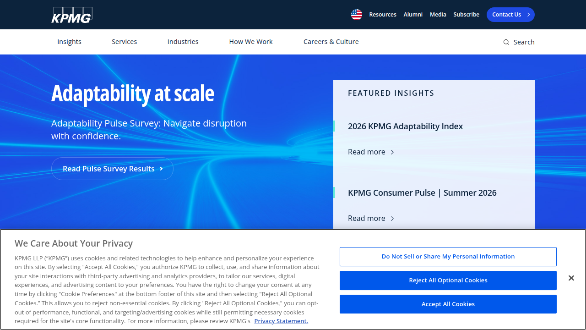Open the Insights menu
Screen dimensions: 586x330
[69, 42]
